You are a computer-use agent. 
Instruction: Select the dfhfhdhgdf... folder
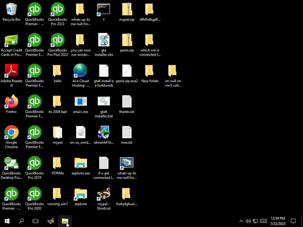coord(150,12)
